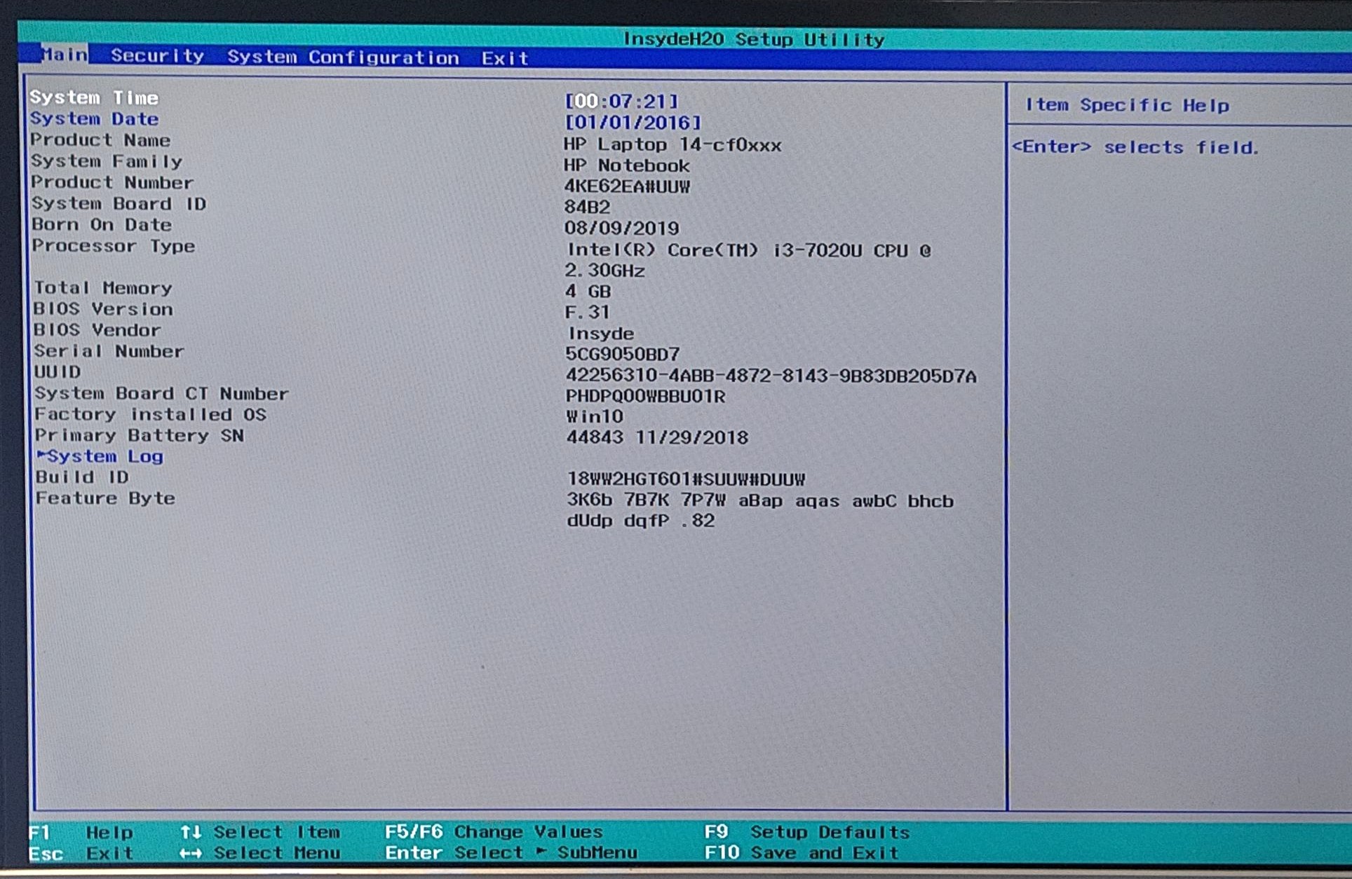This screenshot has width=1352, height=879.
Task: Select the System Time value field
Action: [622, 102]
